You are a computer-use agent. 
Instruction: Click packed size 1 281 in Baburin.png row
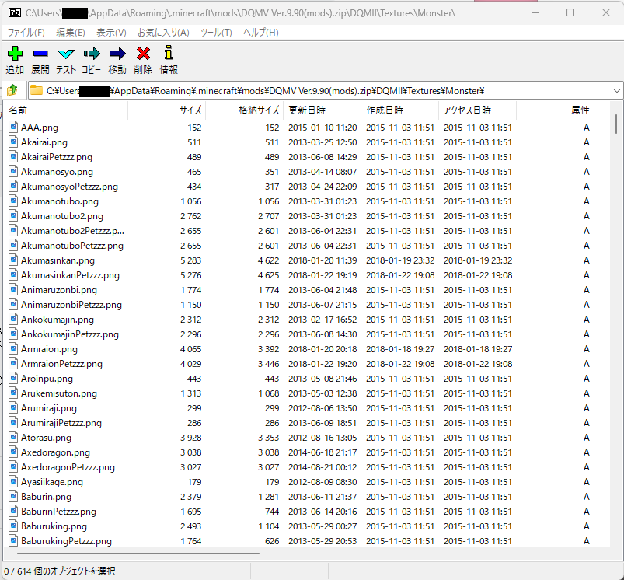click(269, 496)
